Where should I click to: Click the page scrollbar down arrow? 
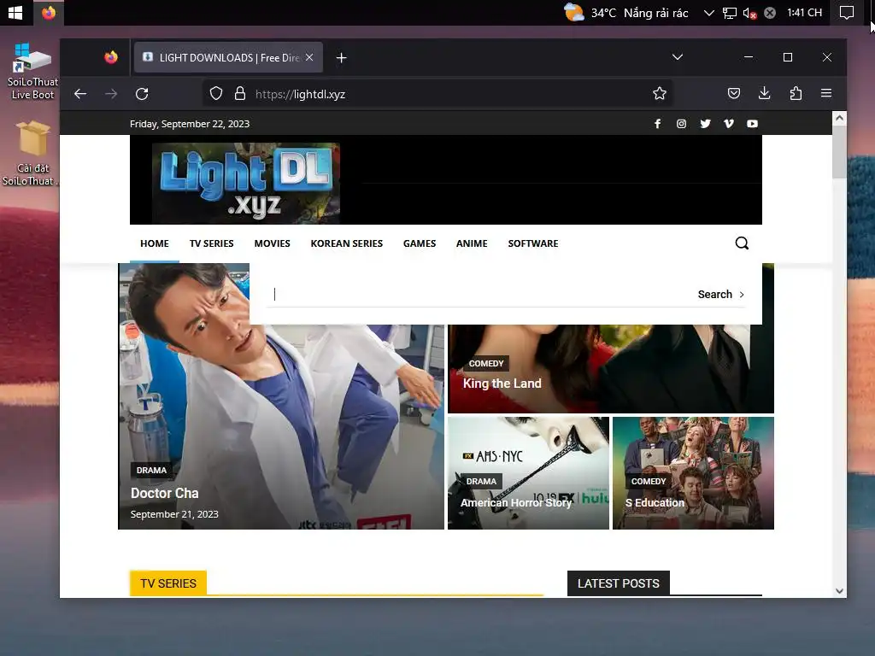pyautogui.click(x=839, y=591)
